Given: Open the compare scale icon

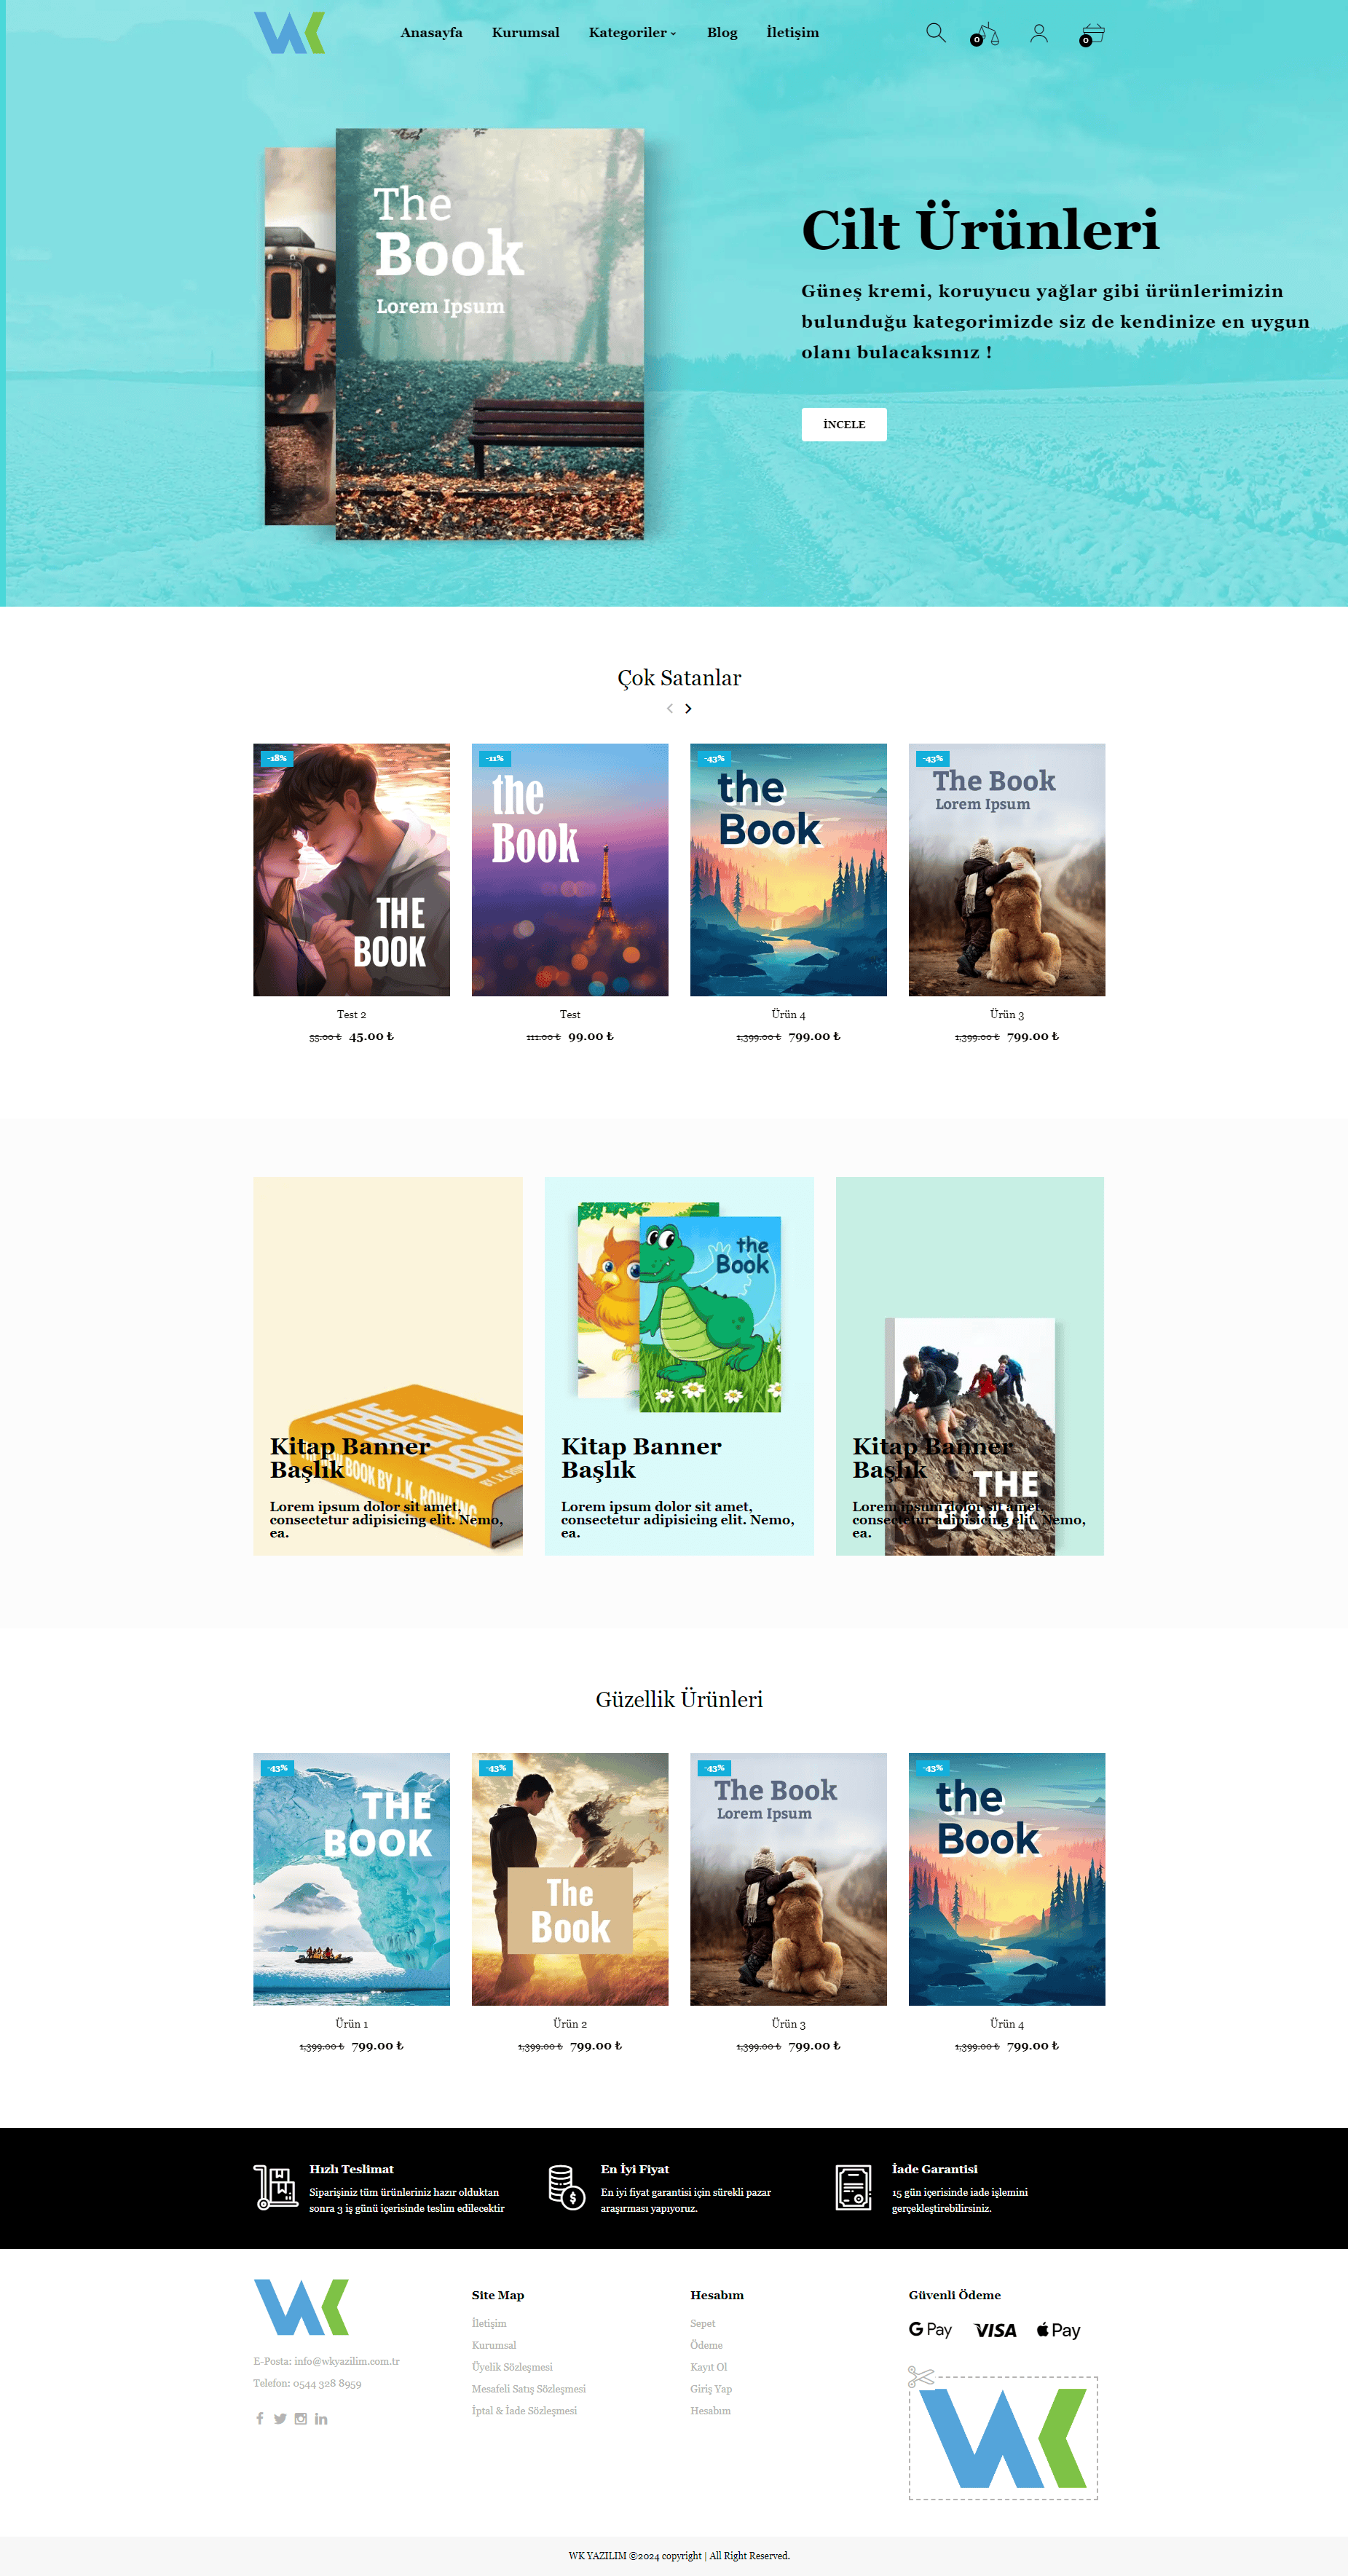Looking at the screenshot, I should point(985,35).
